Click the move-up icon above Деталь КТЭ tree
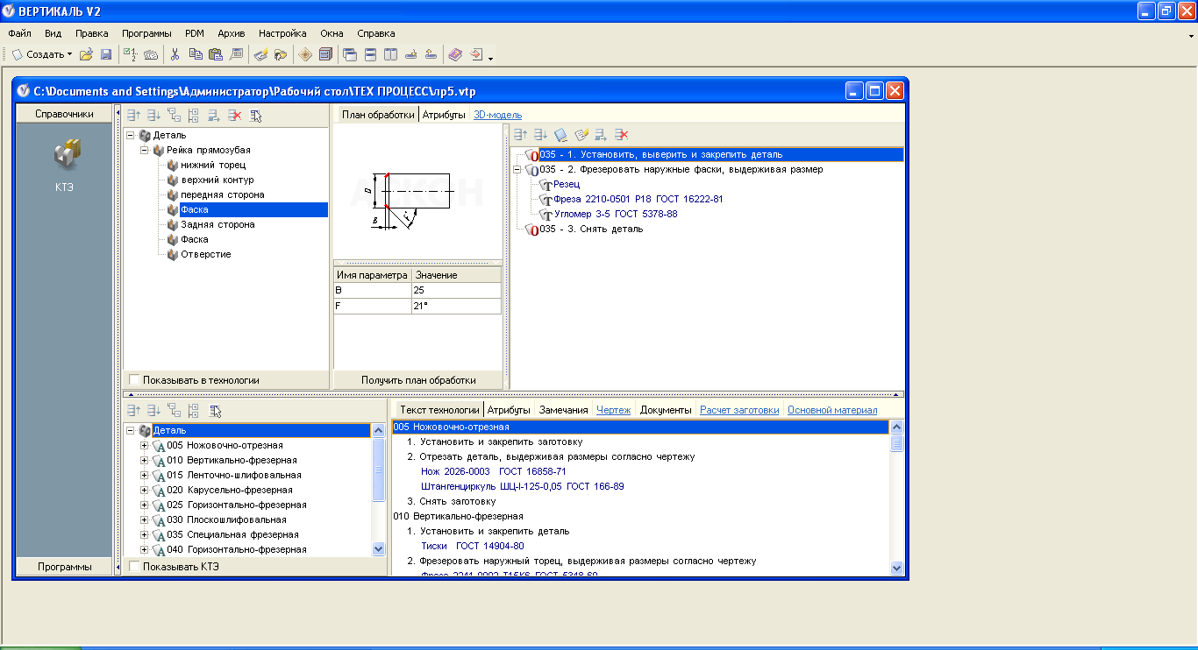Viewport: 1198px width, 650px height. coord(133,115)
